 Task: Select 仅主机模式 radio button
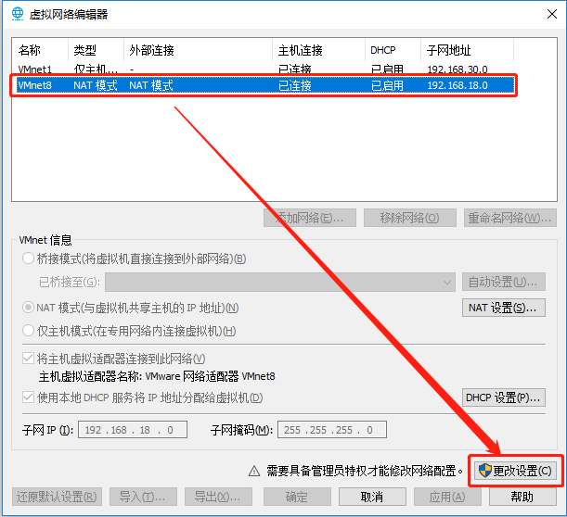point(28,331)
